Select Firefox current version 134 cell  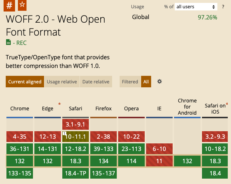pyautogui.click(x=104, y=161)
